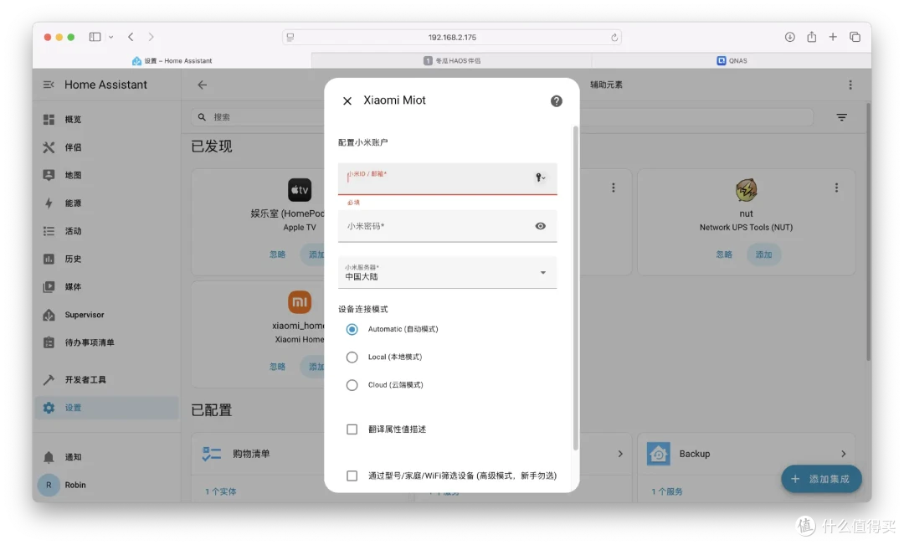Open Safari share menu
This screenshot has height=545, width=904.
(x=811, y=37)
